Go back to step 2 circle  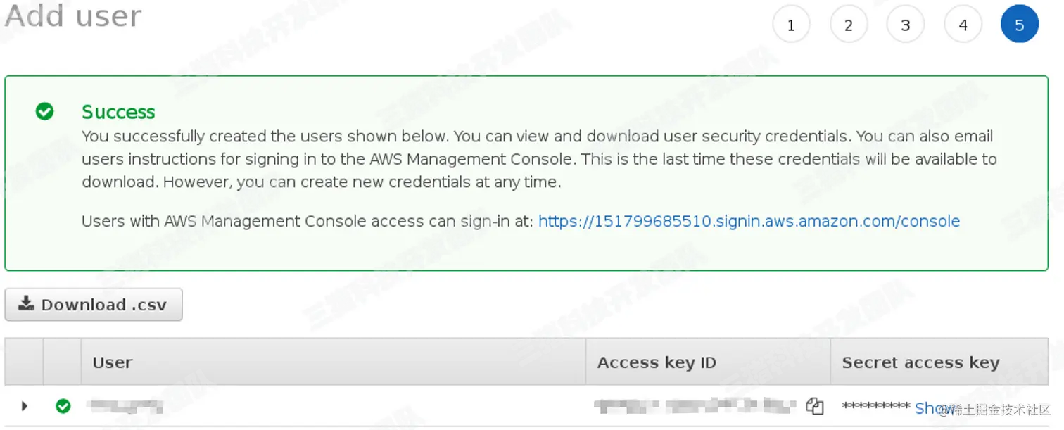point(849,25)
